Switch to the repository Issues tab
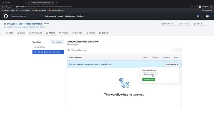Image resolution: width=214 pixels, height=120 pixels. pyautogui.click(x=21, y=33)
